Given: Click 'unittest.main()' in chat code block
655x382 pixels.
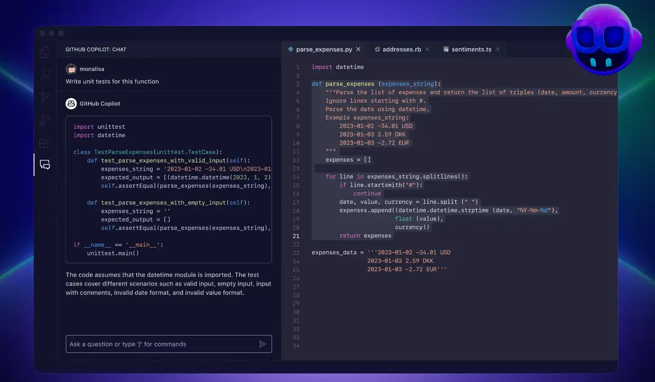Looking at the screenshot, I should (x=113, y=253).
